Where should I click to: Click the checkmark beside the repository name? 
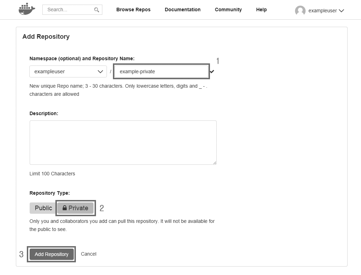(212, 71)
